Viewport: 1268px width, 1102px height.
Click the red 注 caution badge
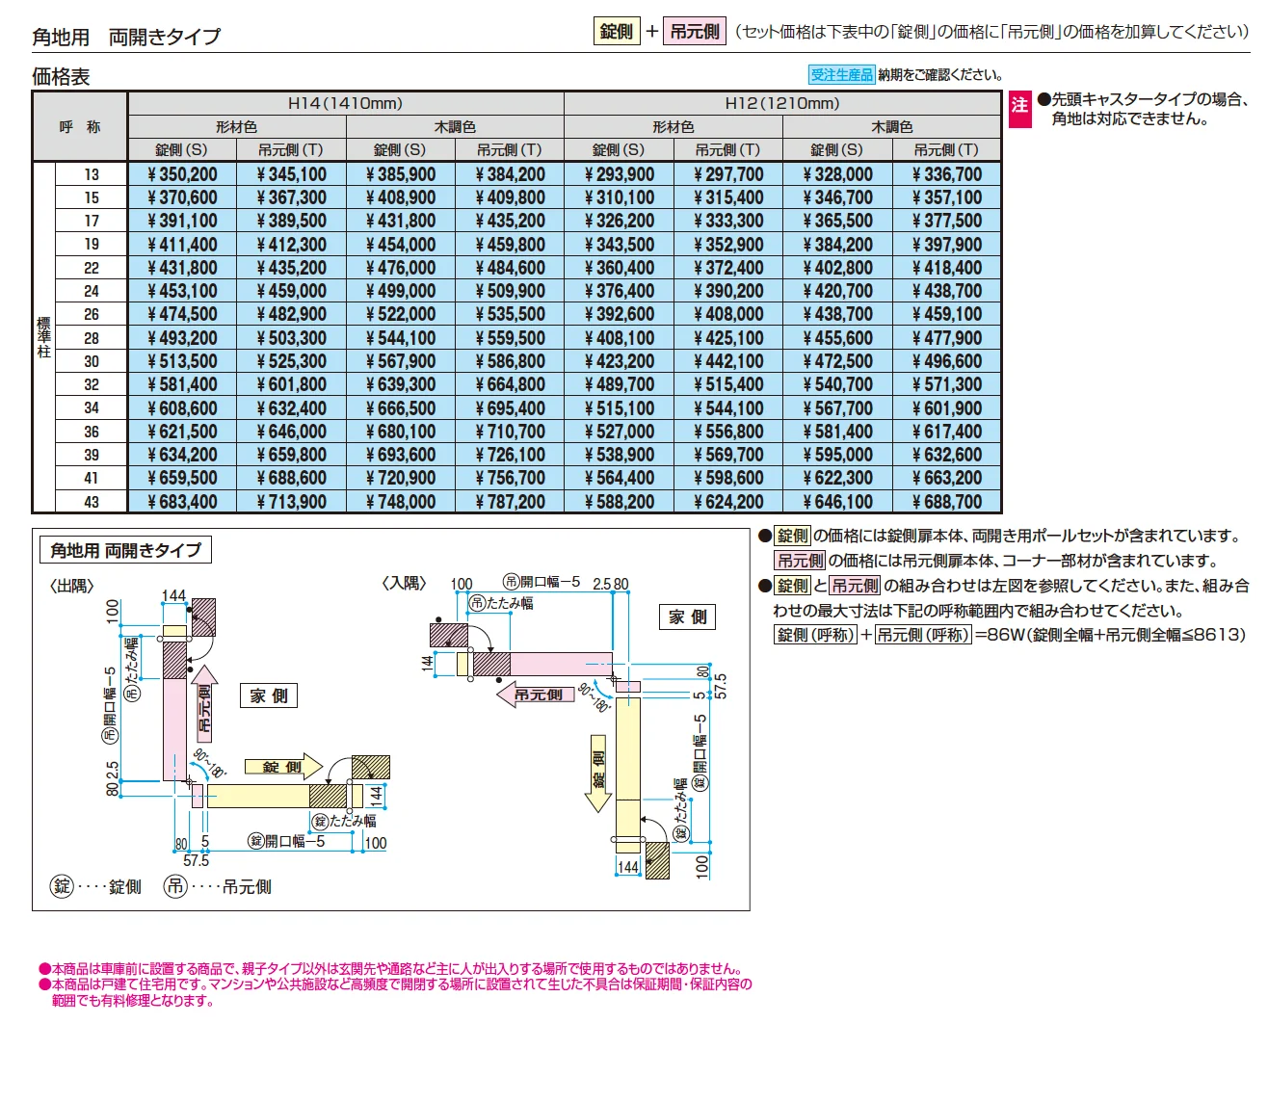coord(1019,107)
